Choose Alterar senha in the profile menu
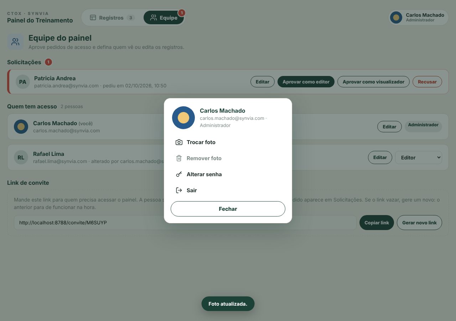The image size is (456, 321). tap(228, 174)
